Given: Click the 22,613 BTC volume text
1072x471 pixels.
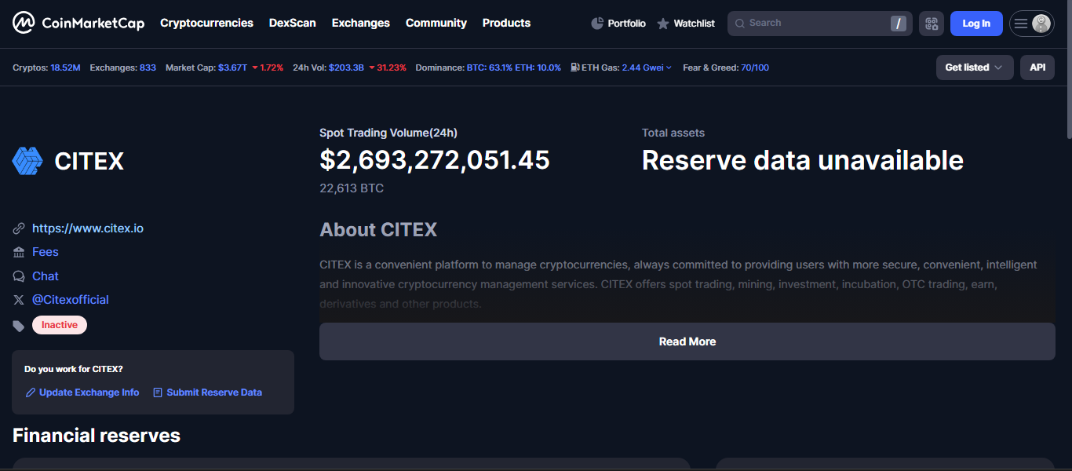Looking at the screenshot, I should click(x=352, y=188).
